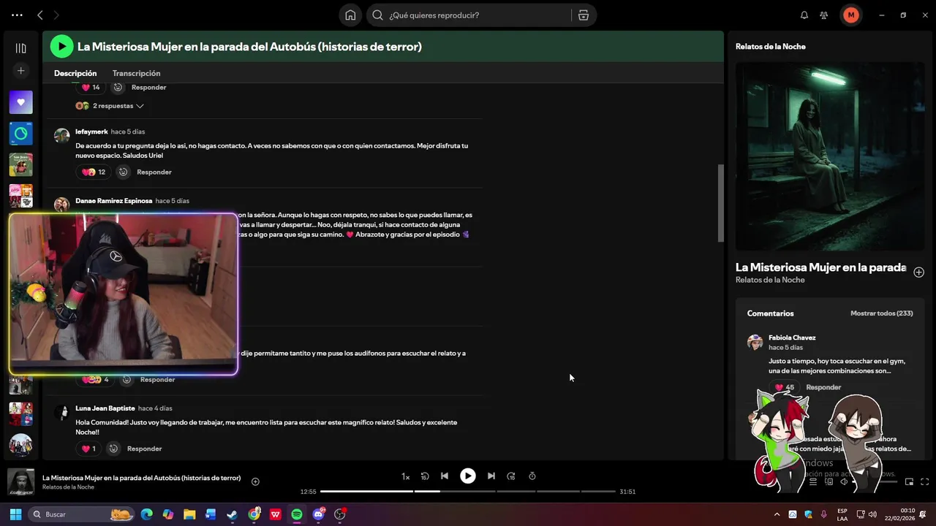This screenshot has height=526, width=936.
Task: Add emoji reaction to lefaymerk's comment
Action: point(123,172)
